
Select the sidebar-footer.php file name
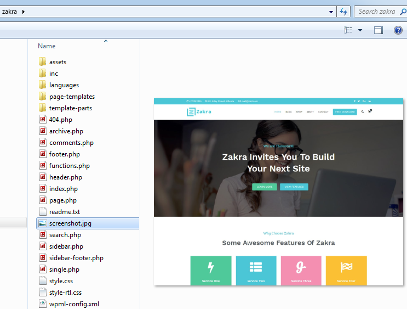point(76,258)
